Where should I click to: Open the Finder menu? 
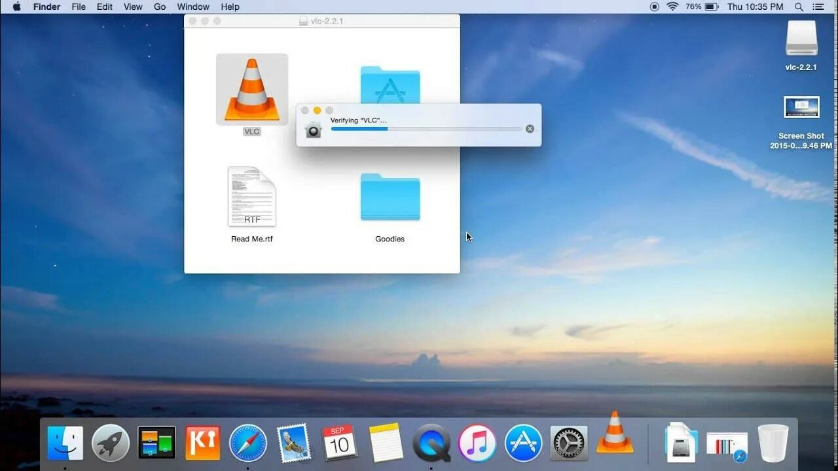pos(47,7)
